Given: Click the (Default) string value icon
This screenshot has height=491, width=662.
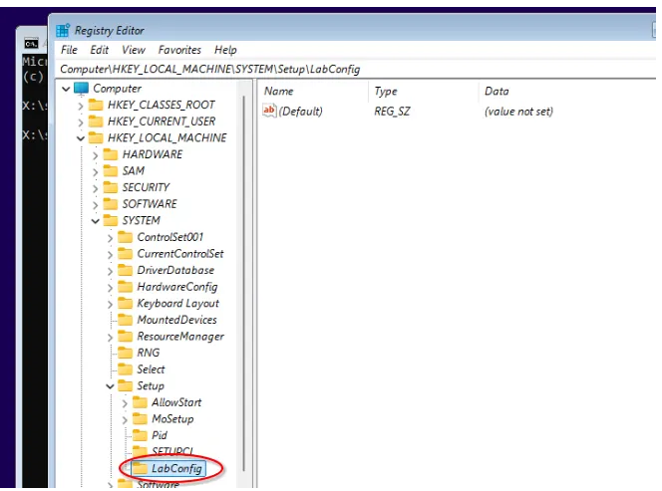Looking at the screenshot, I should [268, 111].
